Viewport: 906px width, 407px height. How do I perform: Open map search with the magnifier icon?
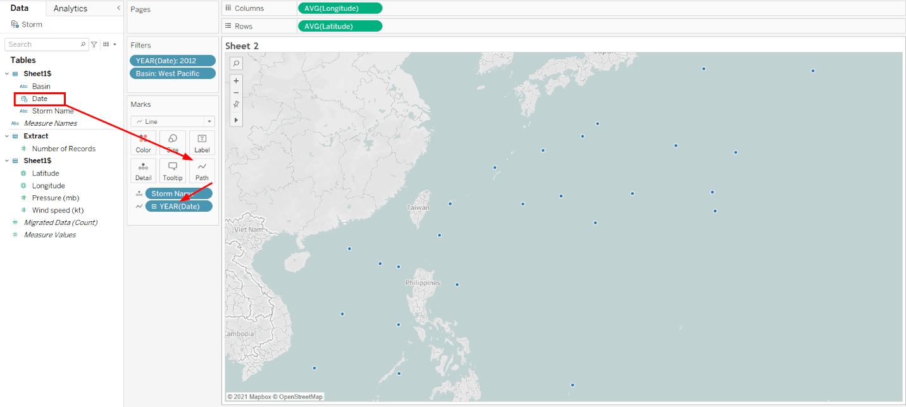[236, 63]
